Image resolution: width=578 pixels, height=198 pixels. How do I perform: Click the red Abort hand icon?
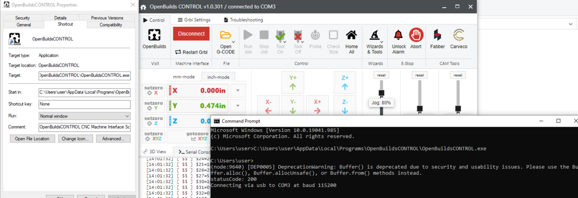(x=416, y=35)
